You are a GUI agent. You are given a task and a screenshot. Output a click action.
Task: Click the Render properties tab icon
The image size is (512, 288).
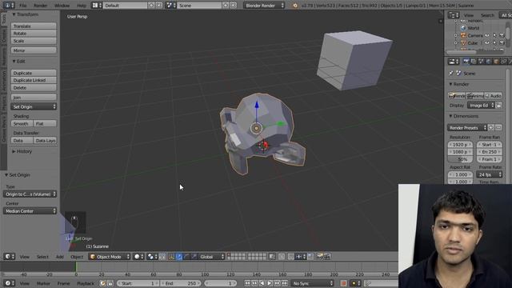click(466, 62)
